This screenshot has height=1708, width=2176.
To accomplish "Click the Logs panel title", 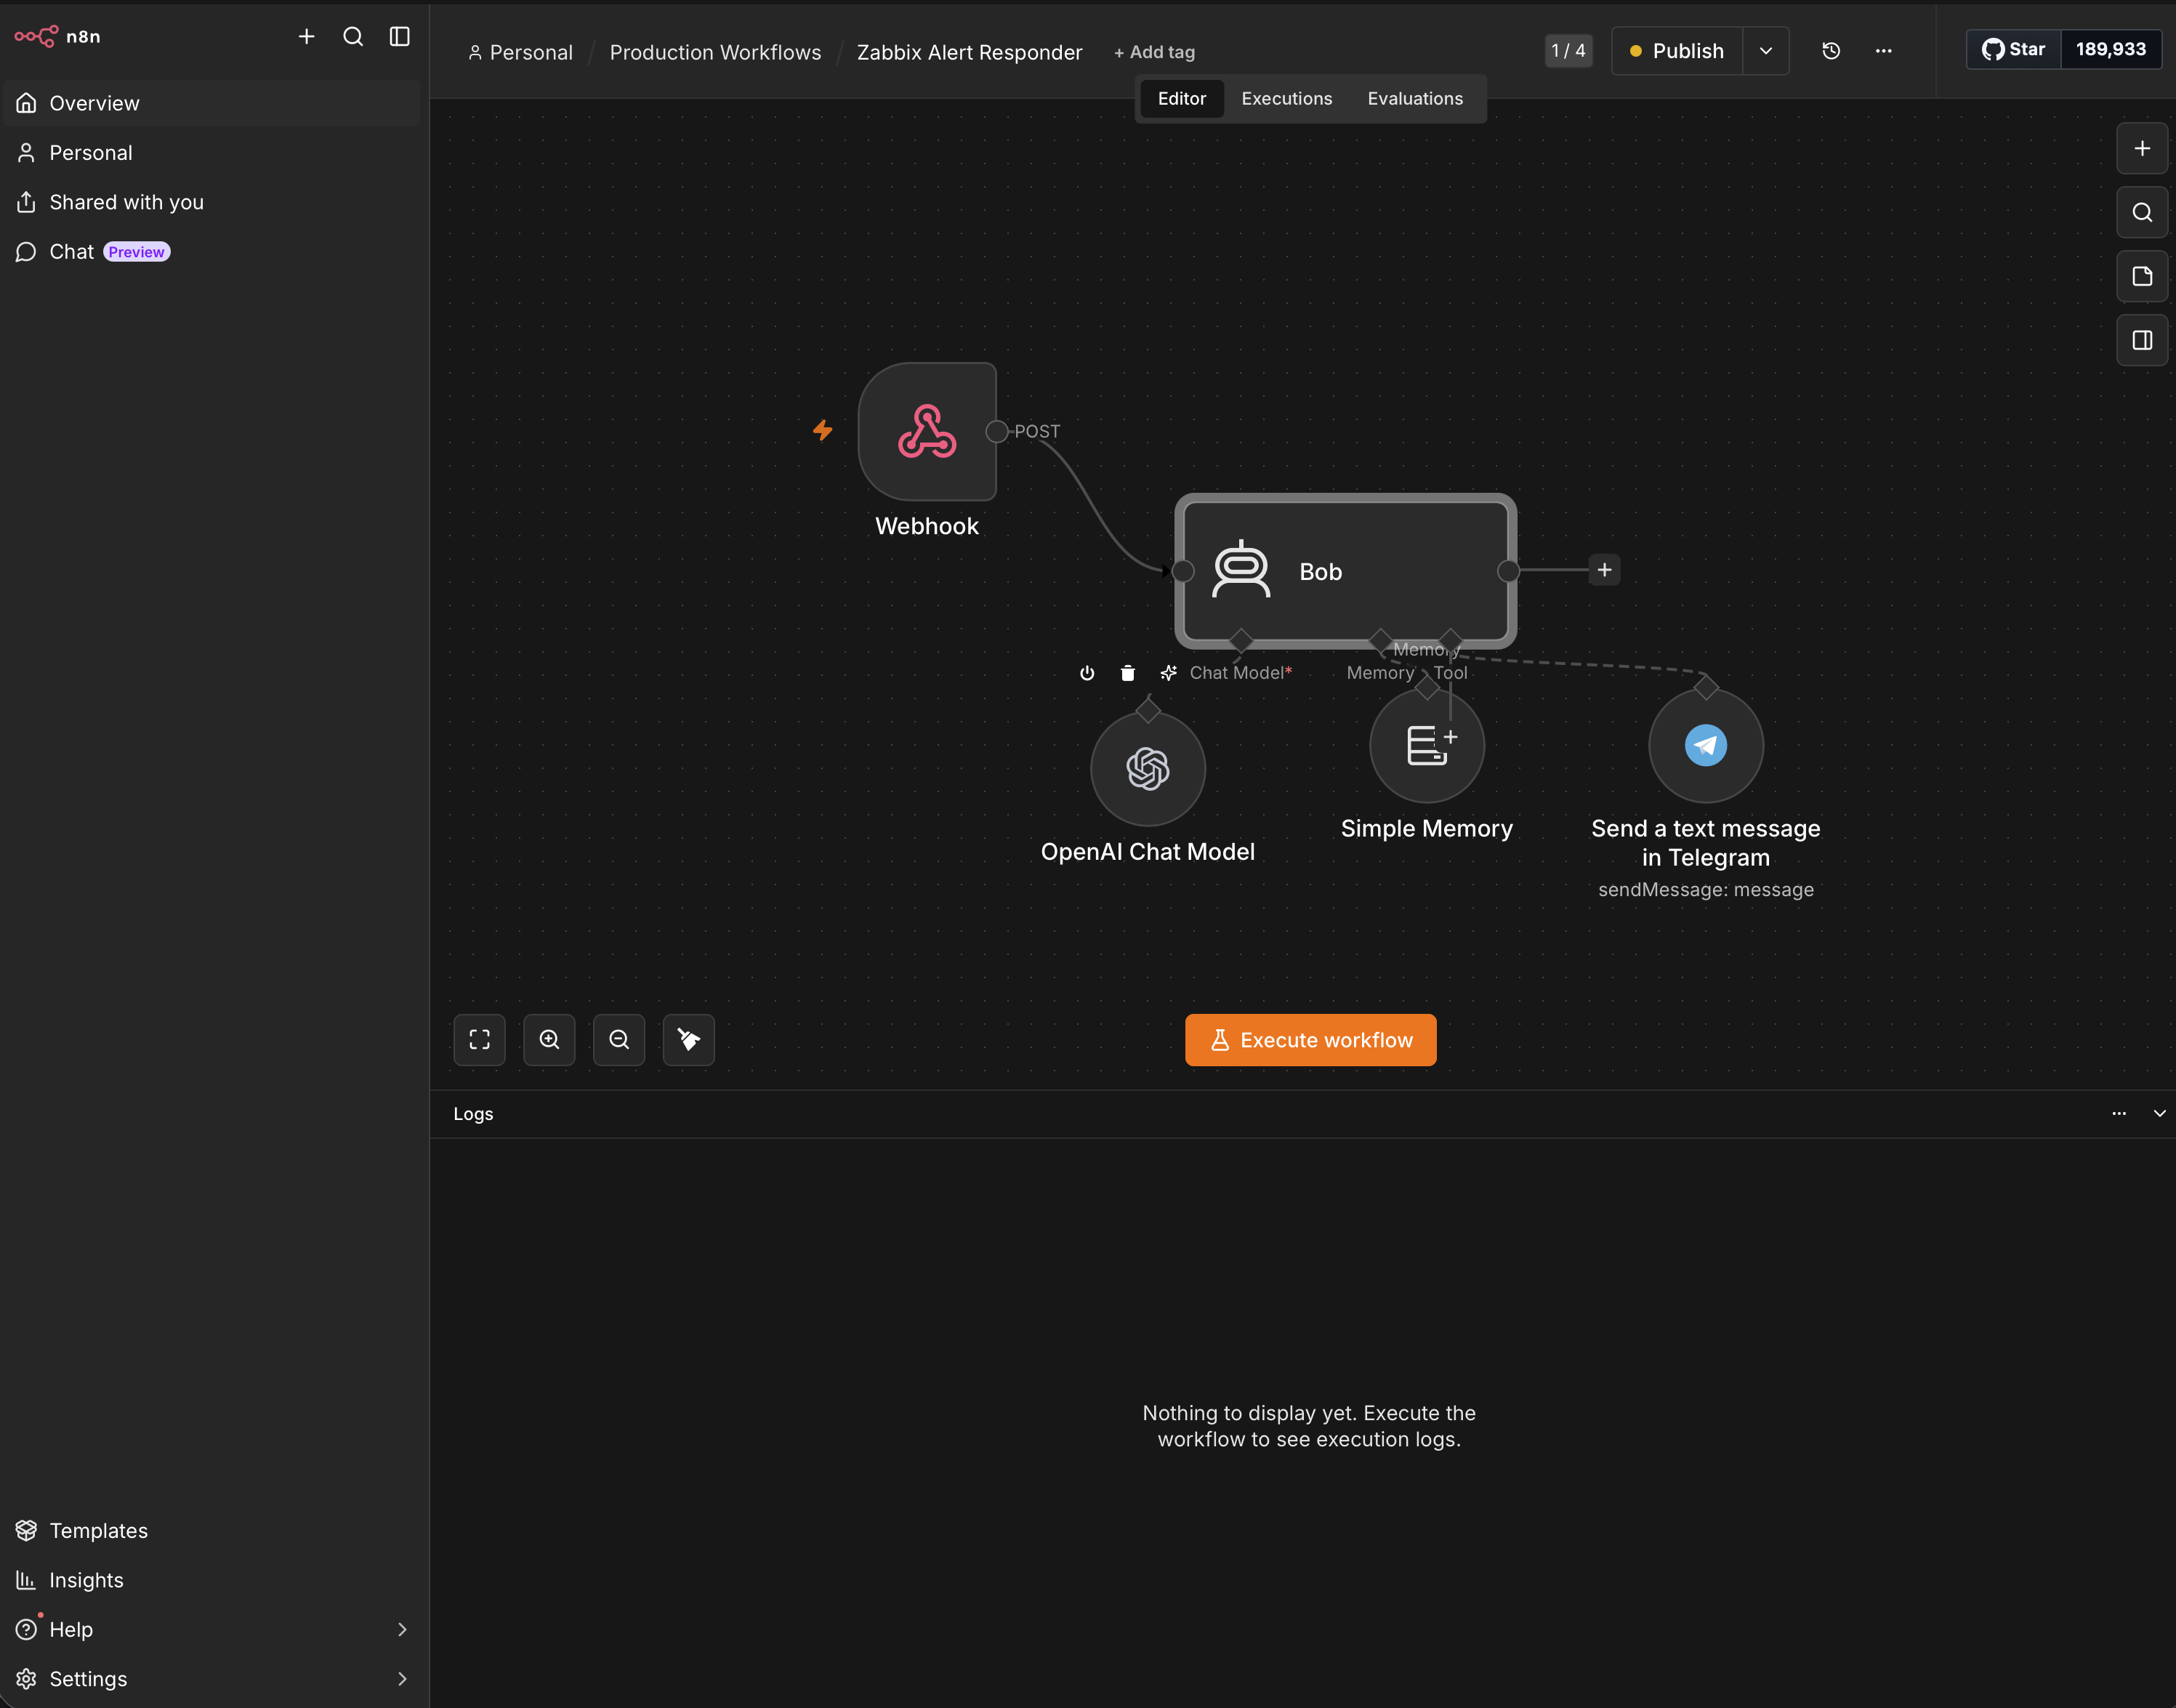I will [x=473, y=1114].
